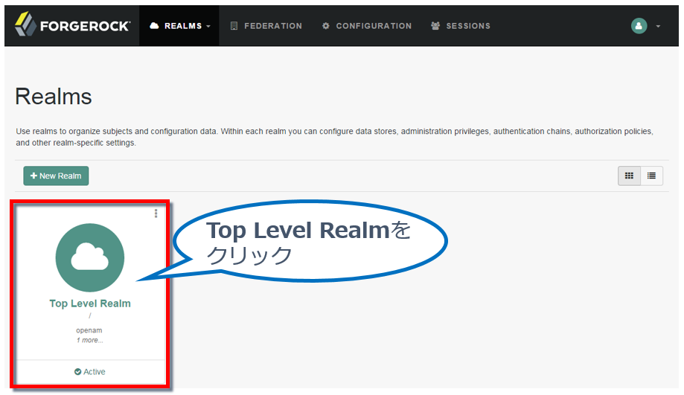Click the New Realm button
Viewport: 684px width, 395px height.
click(x=56, y=176)
